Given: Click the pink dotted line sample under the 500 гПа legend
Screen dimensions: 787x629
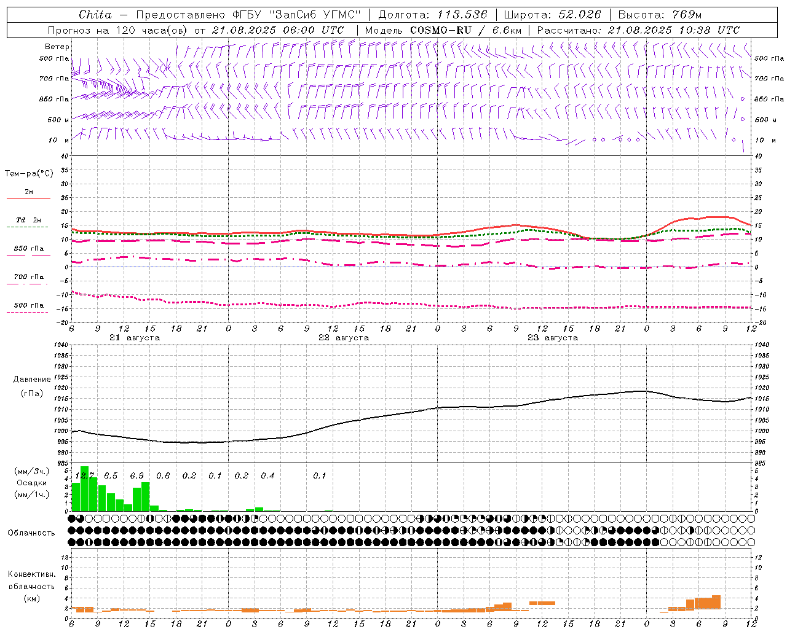Looking at the screenshot, I should pyautogui.click(x=27, y=312).
